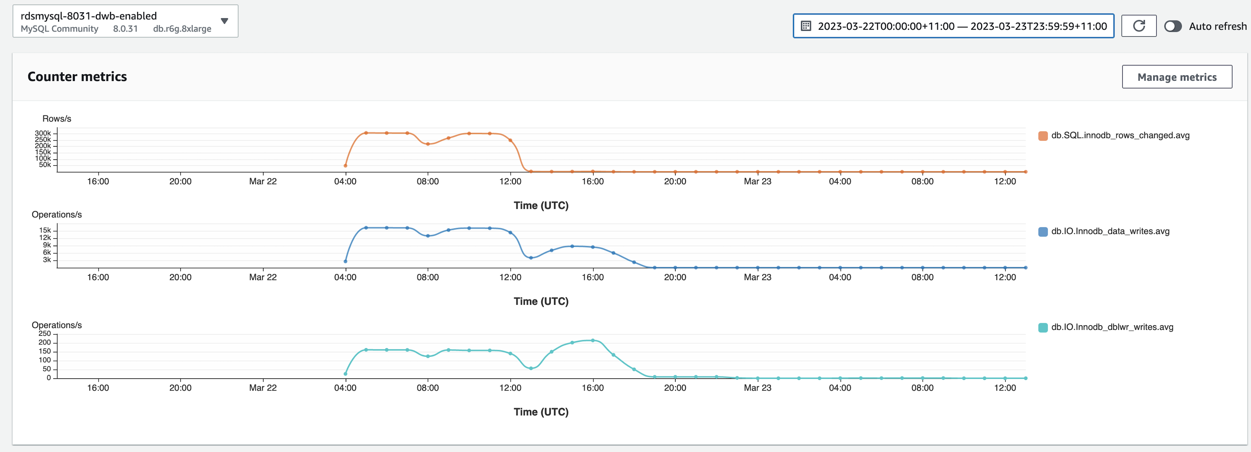Toggle Auto refresh switch
This screenshot has width=1251, height=452.
point(1173,26)
